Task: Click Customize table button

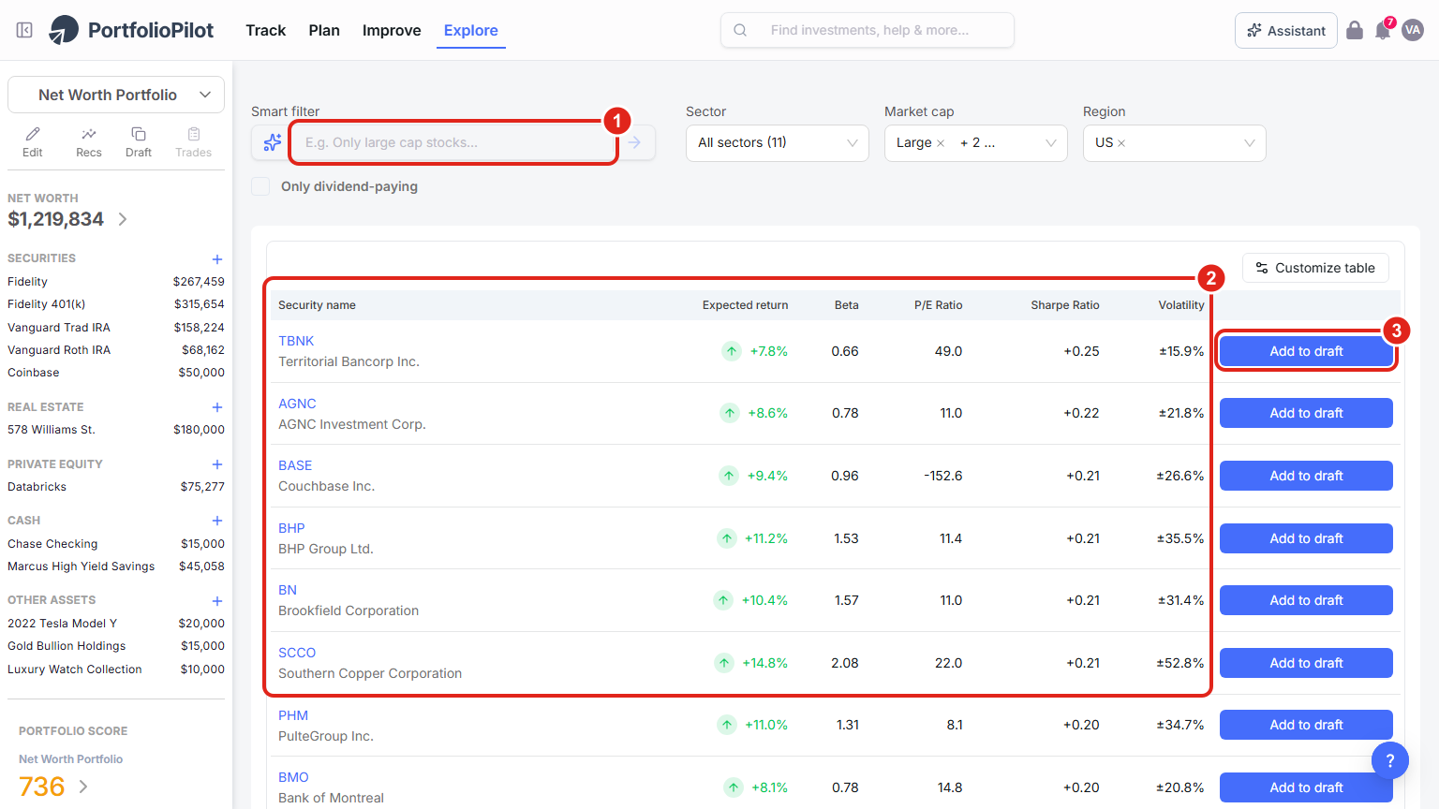Action: coord(1315,268)
